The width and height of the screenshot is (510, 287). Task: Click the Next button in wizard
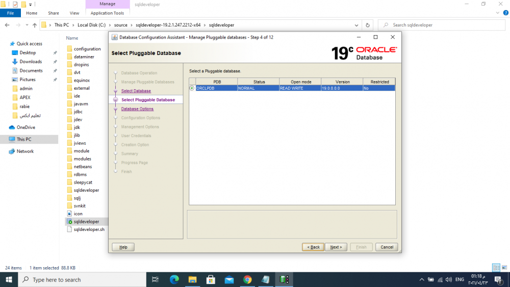(x=336, y=247)
